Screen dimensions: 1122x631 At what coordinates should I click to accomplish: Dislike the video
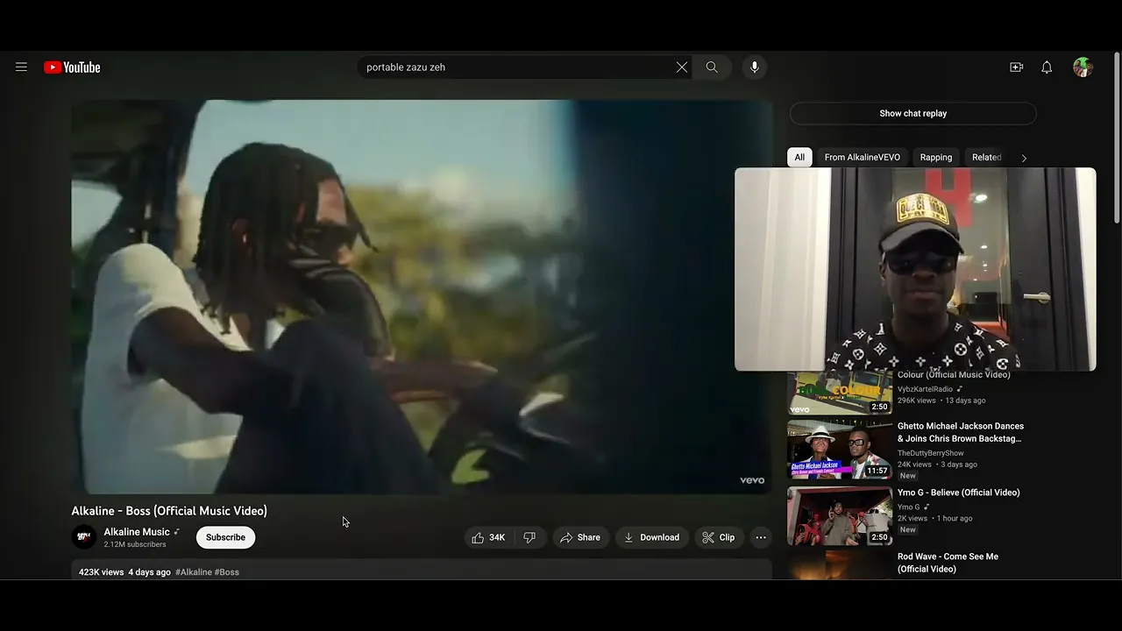[529, 537]
